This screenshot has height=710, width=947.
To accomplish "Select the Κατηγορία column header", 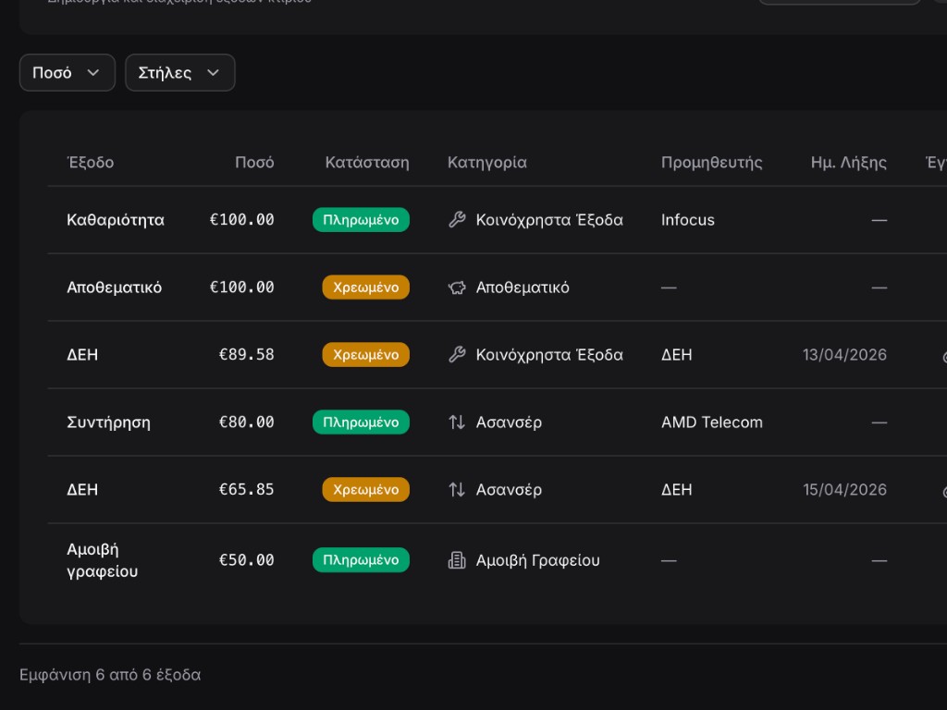I will [486, 163].
